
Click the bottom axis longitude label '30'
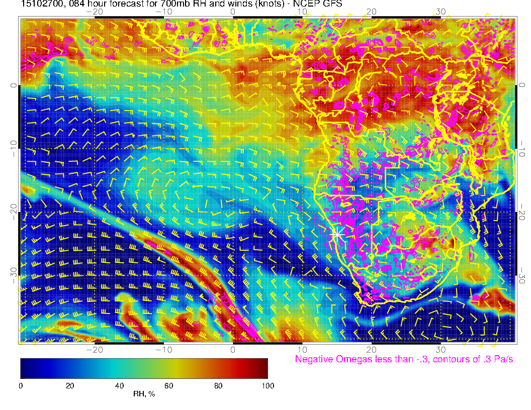pos(440,350)
